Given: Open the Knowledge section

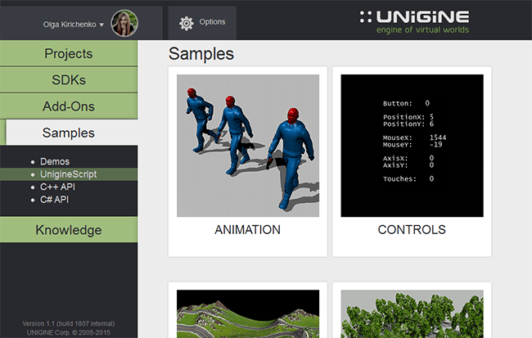Looking at the screenshot, I should point(69,230).
